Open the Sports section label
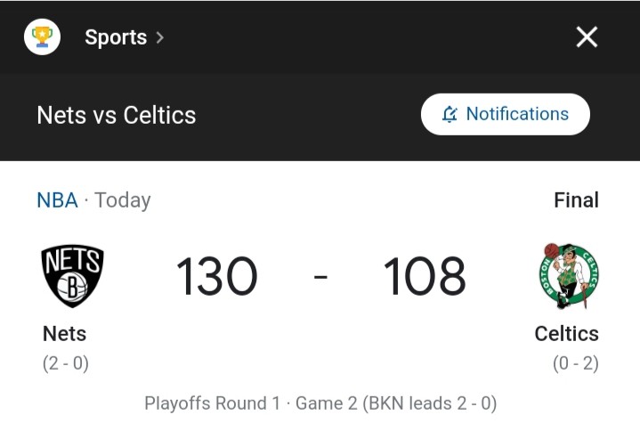The height and width of the screenshot is (431, 640). pyautogui.click(x=116, y=37)
